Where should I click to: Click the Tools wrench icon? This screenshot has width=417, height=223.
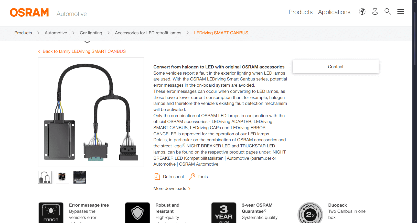point(192,177)
